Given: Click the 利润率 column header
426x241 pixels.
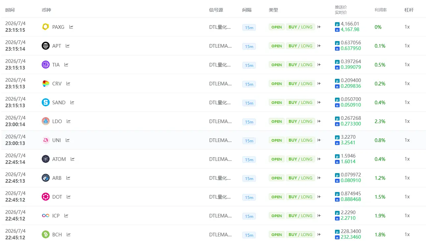Looking at the screenshot, I should [381, 10].
